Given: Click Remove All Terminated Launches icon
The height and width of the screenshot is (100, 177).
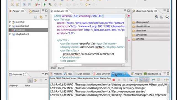Looking at the screenshot, I should 124,80.
